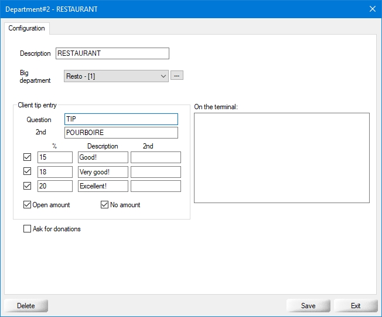Click the Description field containing RESTAURANT

click(112, 53)
